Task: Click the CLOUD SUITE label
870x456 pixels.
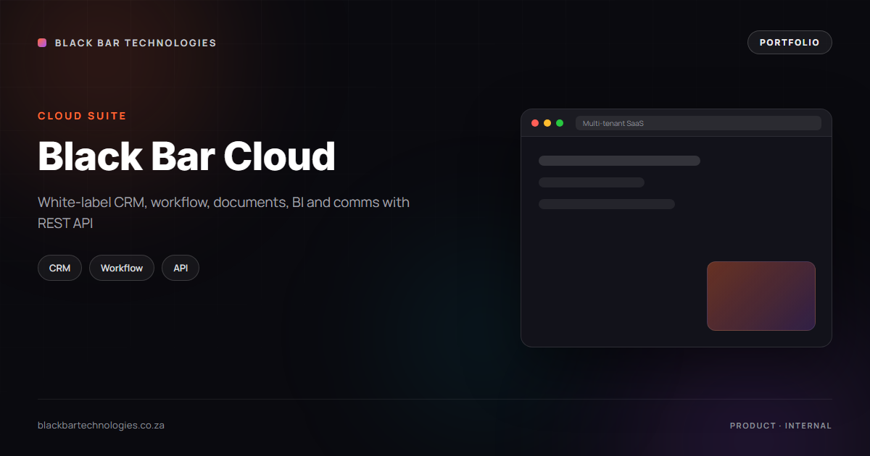Action: [82, 116]
